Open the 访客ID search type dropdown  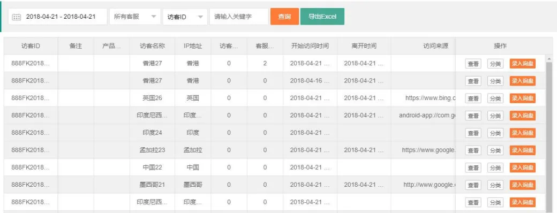click(x=185, y=17)
